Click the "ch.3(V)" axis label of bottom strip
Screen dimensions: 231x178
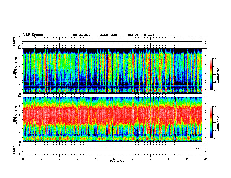pos(14,149)
